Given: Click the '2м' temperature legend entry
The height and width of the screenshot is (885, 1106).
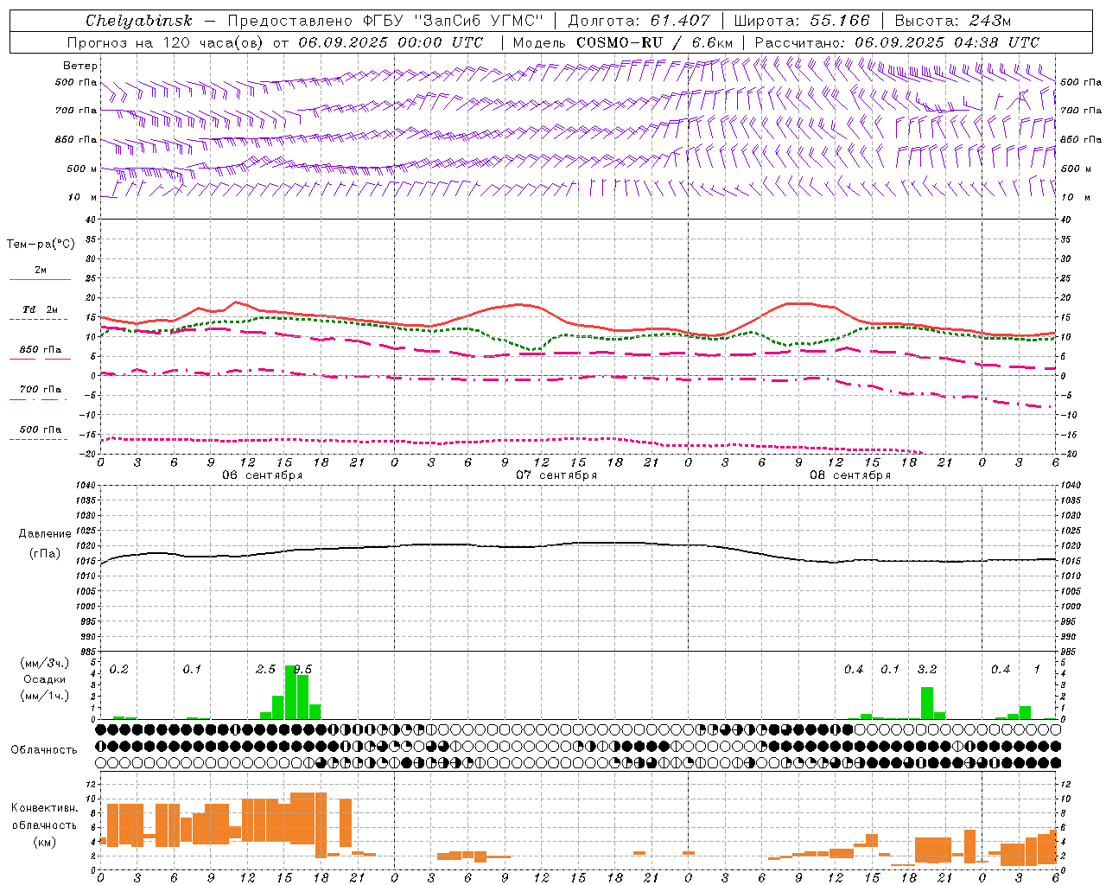Looking at the screenshot, I should [41, 270].
